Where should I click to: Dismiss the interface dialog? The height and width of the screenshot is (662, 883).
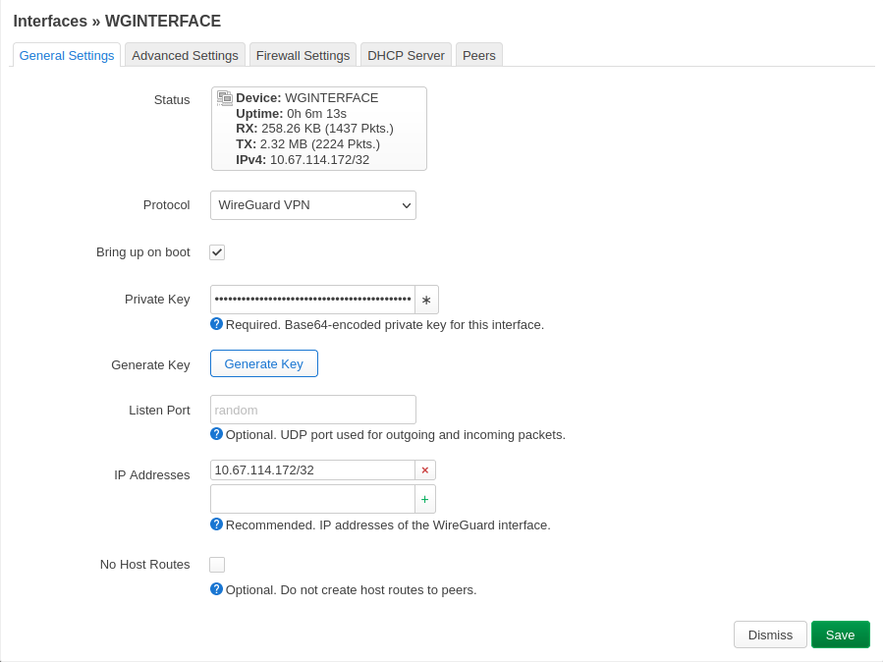(x=770, y=634)
